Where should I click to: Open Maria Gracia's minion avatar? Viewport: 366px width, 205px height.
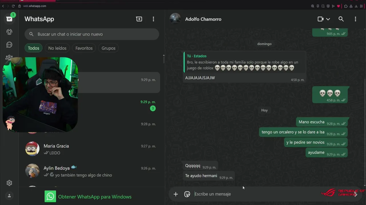32,149
